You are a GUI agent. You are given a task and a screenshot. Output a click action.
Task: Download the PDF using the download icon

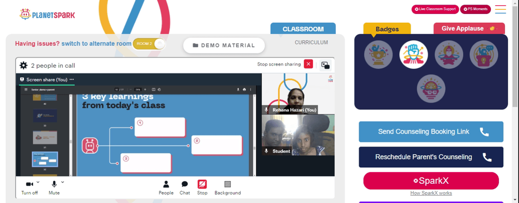(238, 90)
